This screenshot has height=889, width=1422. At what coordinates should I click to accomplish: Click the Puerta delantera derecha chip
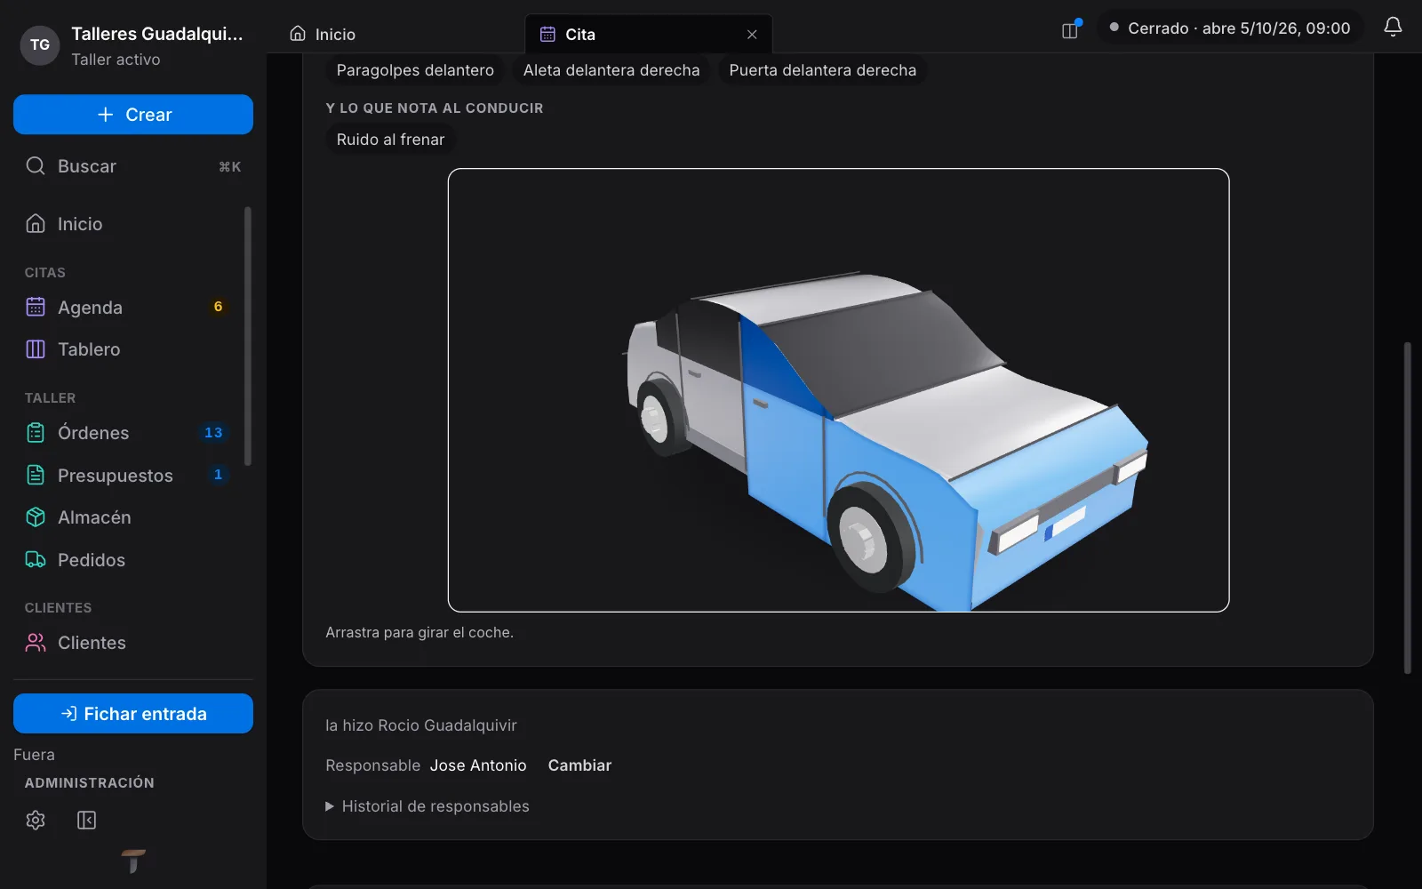[823, 70]
